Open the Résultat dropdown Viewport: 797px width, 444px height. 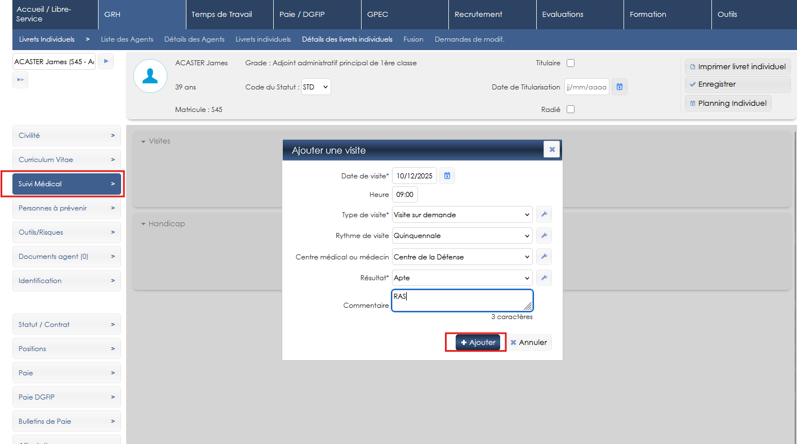tap(462, 278)
